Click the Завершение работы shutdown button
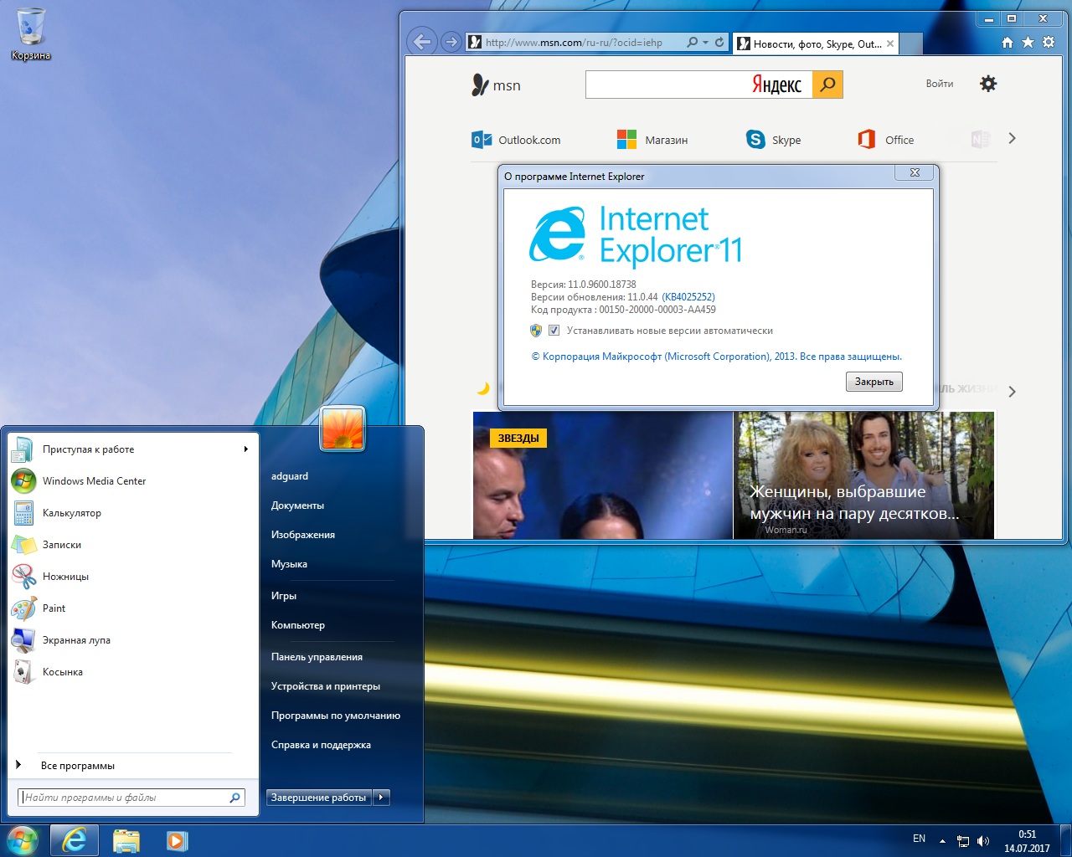1072x857 pixels. pos(318,798)
